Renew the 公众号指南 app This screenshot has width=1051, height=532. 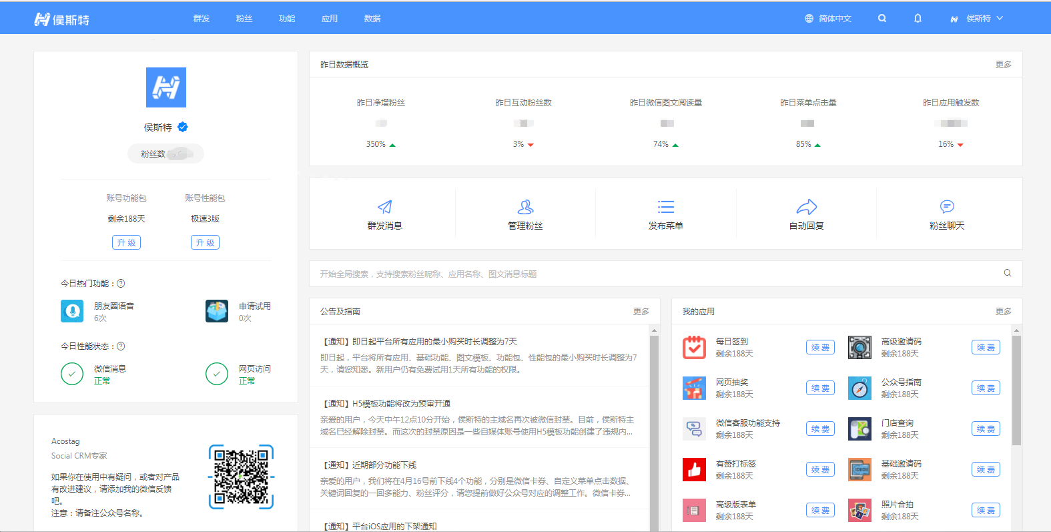tap(986, 388)
